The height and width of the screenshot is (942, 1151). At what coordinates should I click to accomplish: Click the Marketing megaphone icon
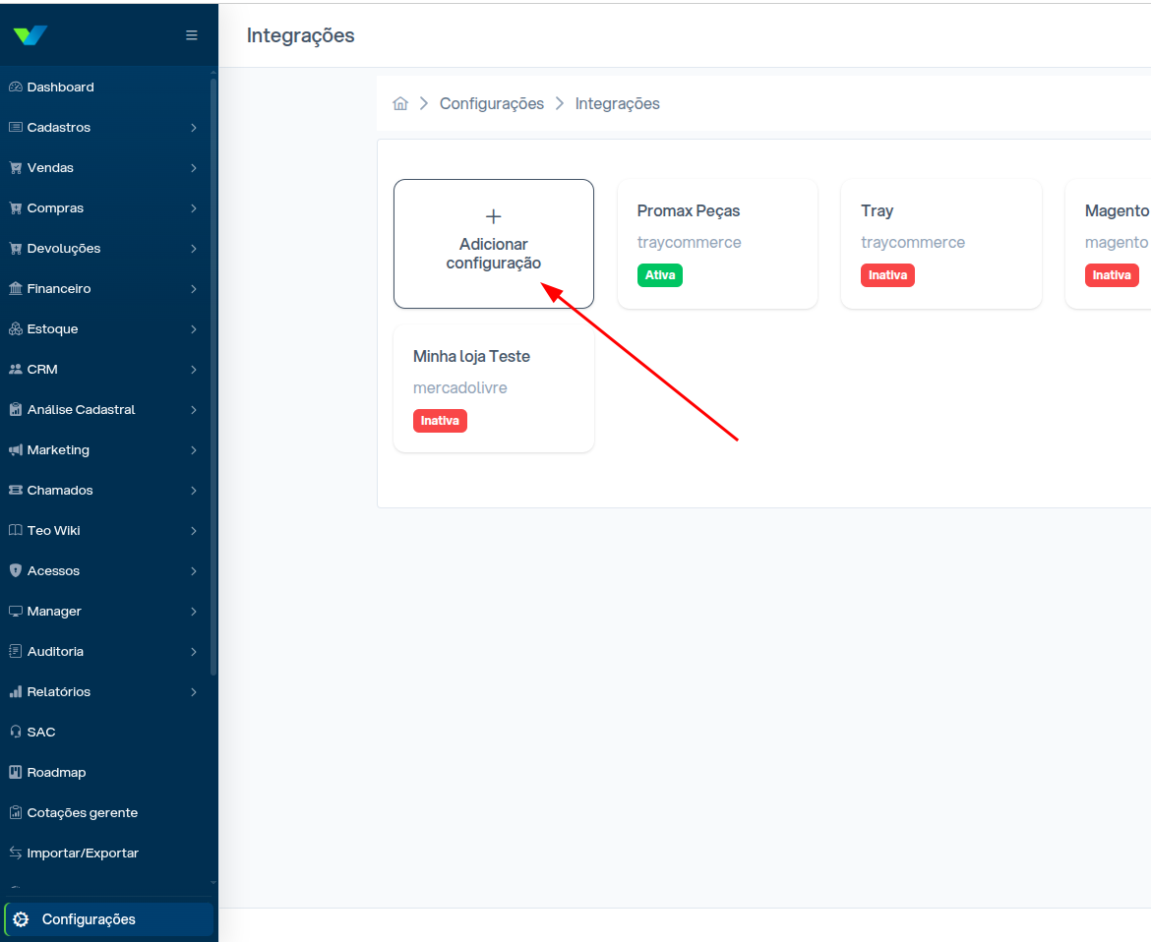pyautogui.click(x=16, y=449)
